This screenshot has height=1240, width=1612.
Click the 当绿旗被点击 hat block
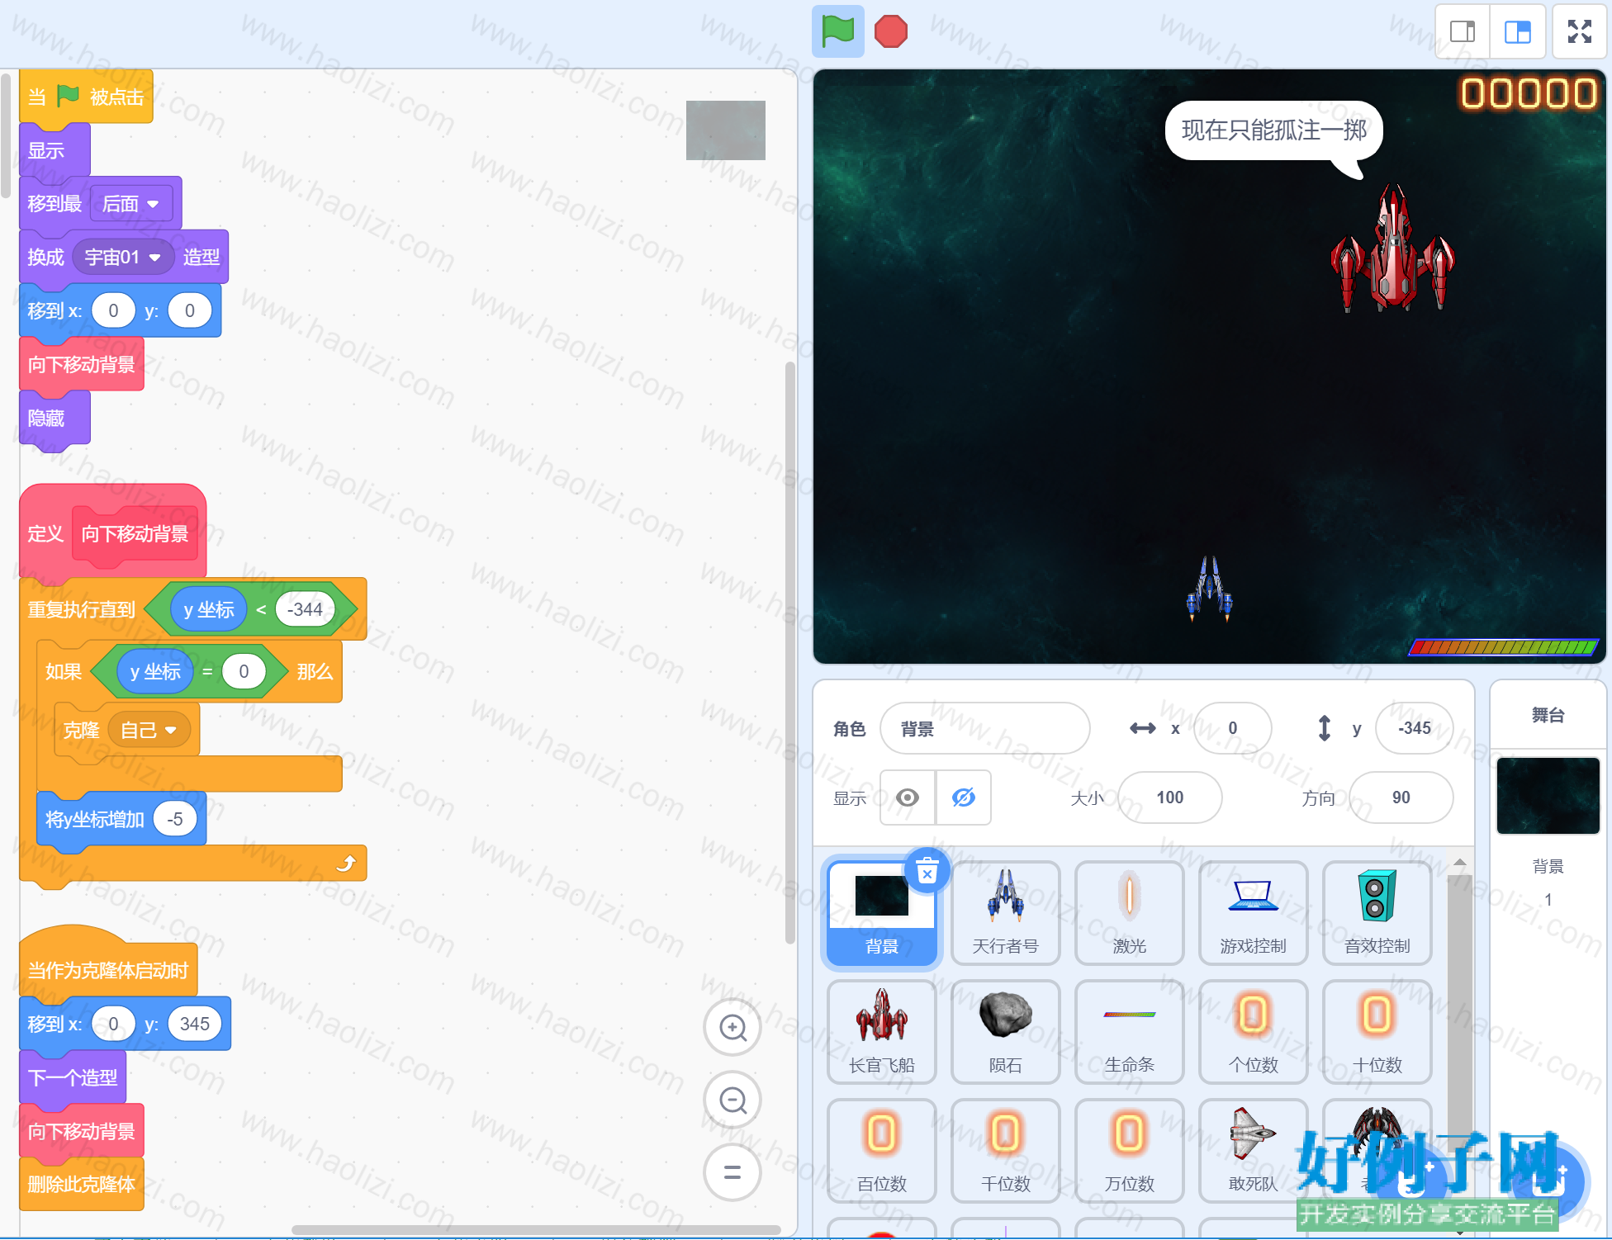86,97
